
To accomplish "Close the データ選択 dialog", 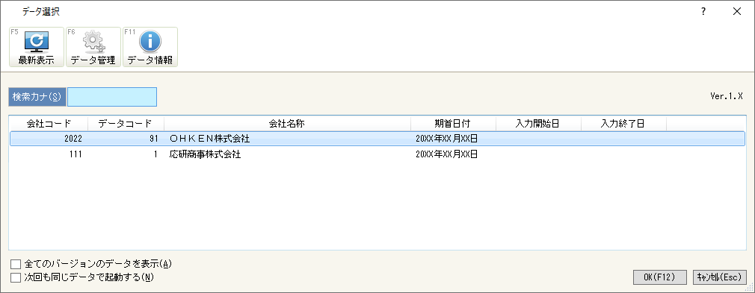I will (x=737, y=12).
